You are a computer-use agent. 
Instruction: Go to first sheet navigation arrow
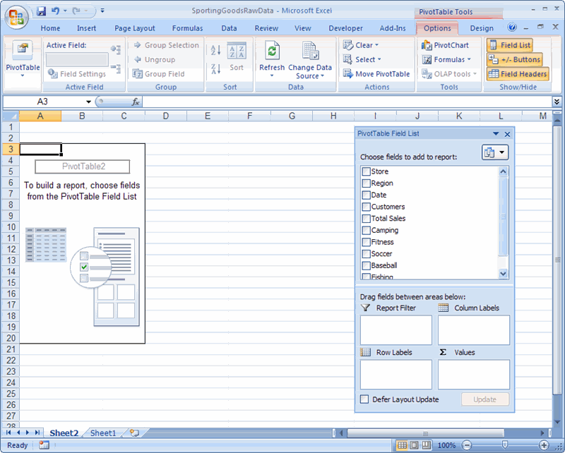tap(8, 433)
